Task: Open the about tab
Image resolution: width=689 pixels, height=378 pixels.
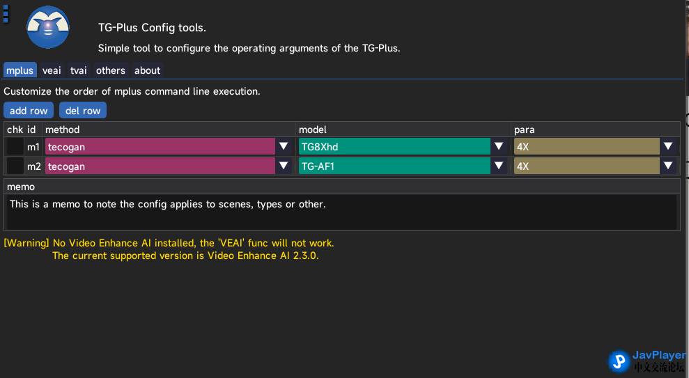Action: coord(148,70)
